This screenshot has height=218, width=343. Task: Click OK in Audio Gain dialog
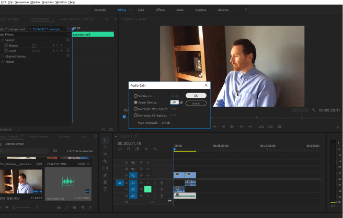click(196, 96)
